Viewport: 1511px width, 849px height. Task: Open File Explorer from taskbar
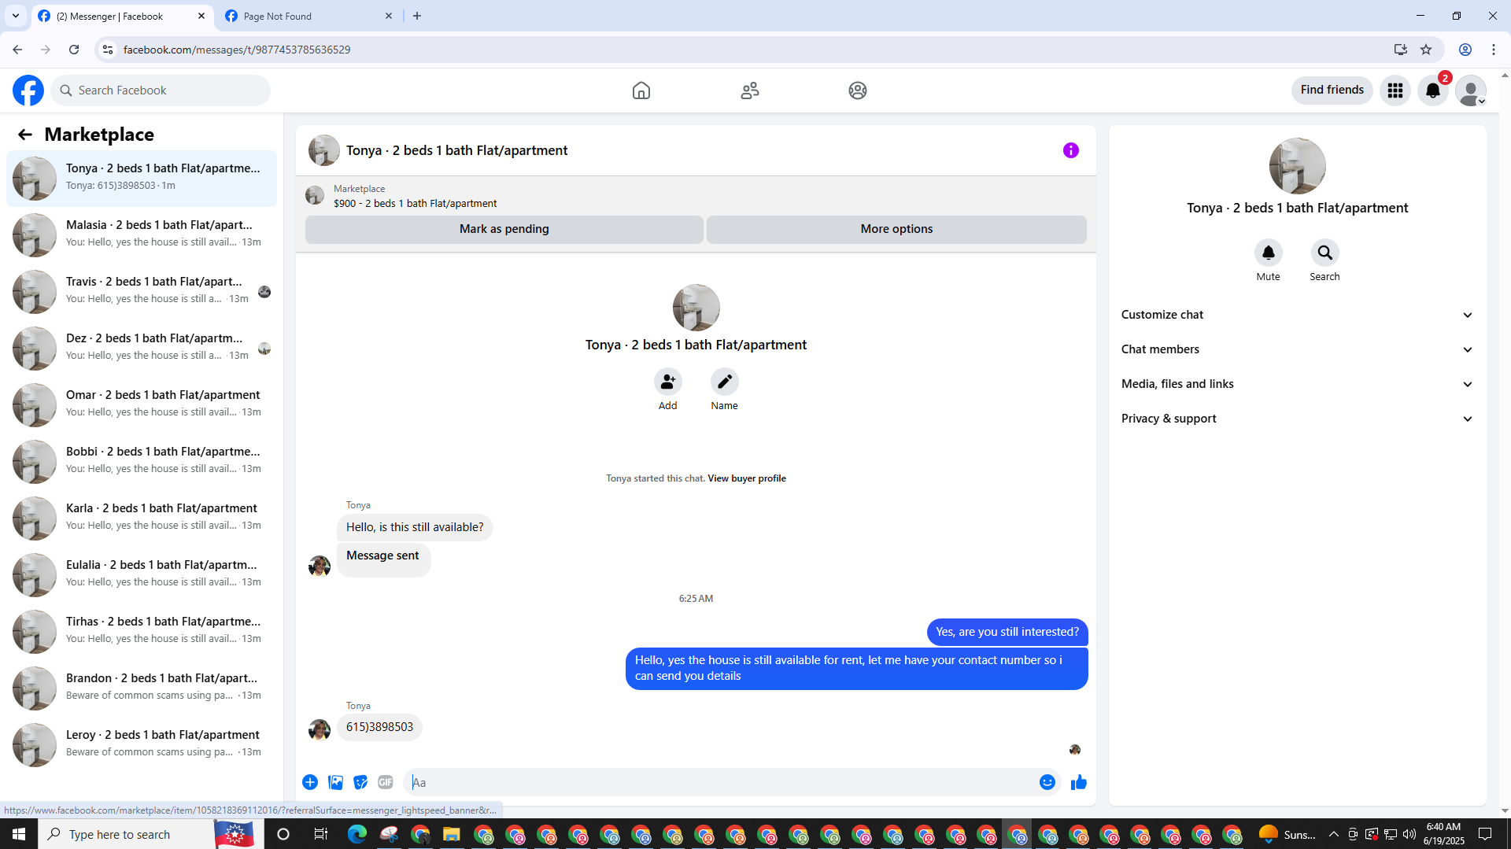point(451,834)
